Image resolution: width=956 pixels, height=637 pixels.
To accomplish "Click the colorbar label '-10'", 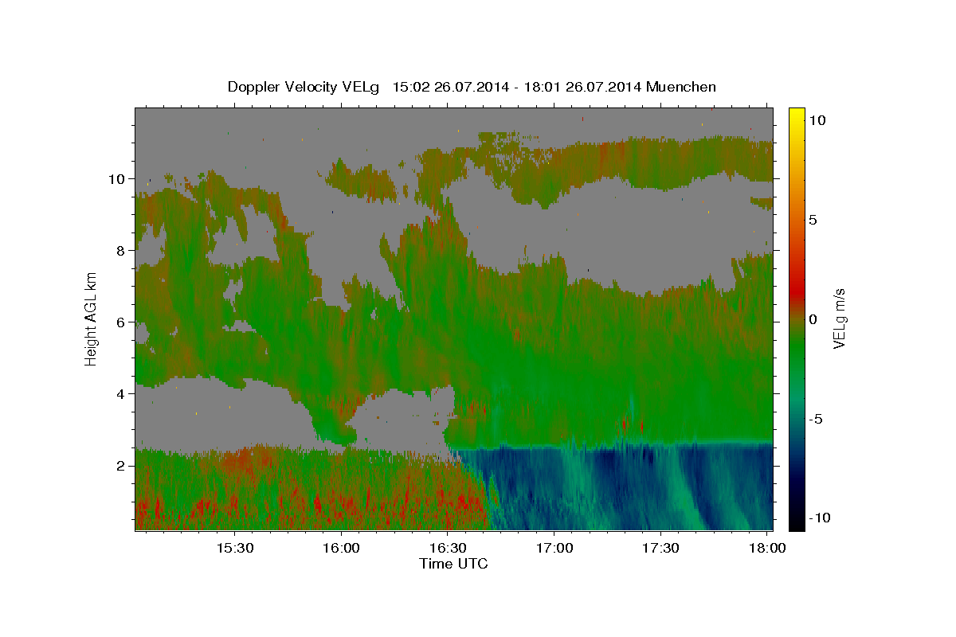I will 820,518.
